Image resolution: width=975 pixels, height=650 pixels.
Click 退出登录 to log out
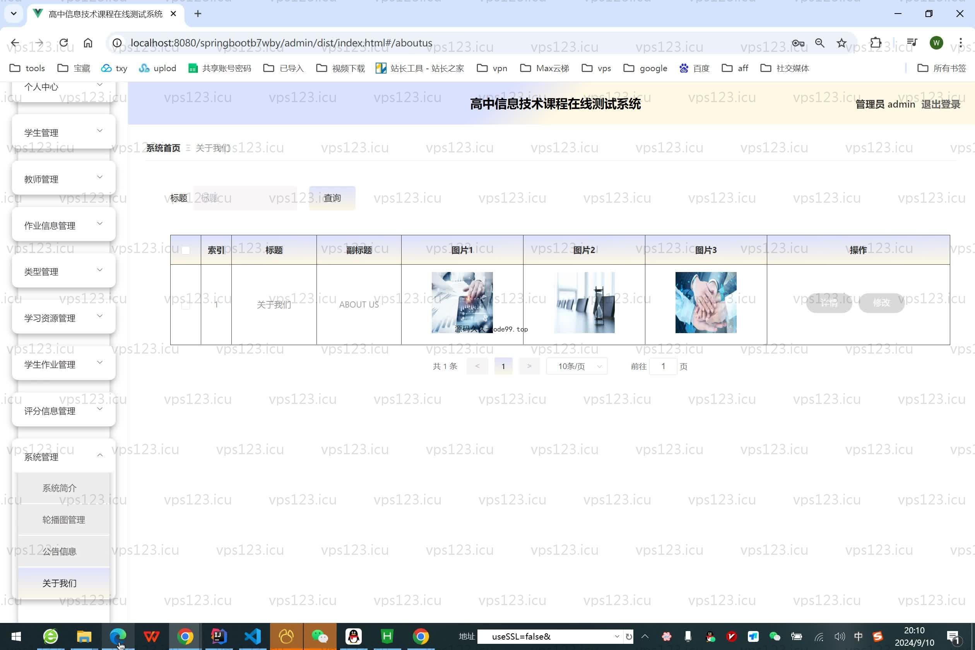point(940,104)
